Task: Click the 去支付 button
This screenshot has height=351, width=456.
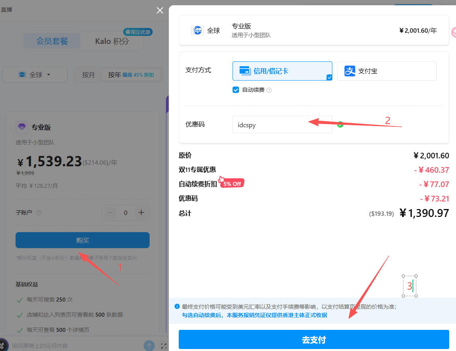Action: (x=314, y=339)
